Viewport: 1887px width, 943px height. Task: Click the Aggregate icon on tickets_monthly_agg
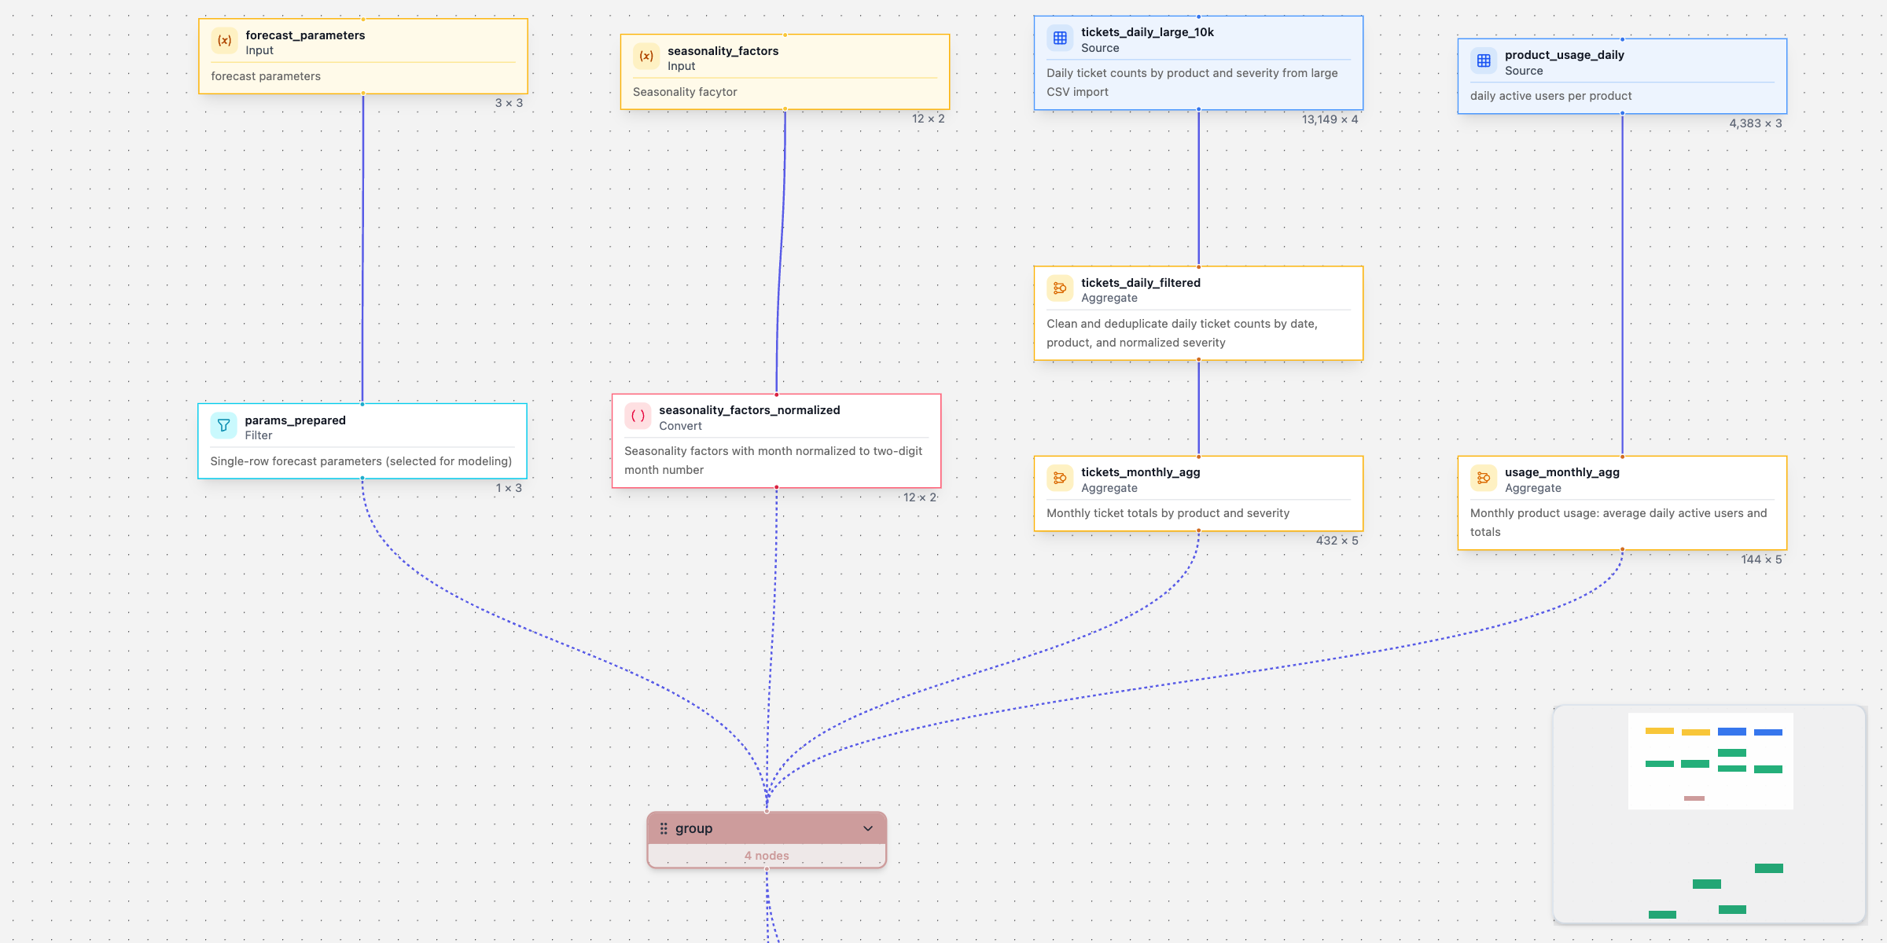[x=1060, y=478]
